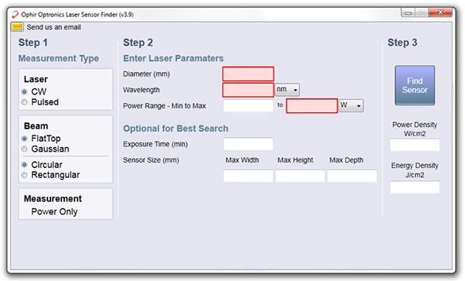Image resolution: width=465 pixels, height=281 pixels.
Task: Open the power unit W dropdown
Action: pos(351,105)
